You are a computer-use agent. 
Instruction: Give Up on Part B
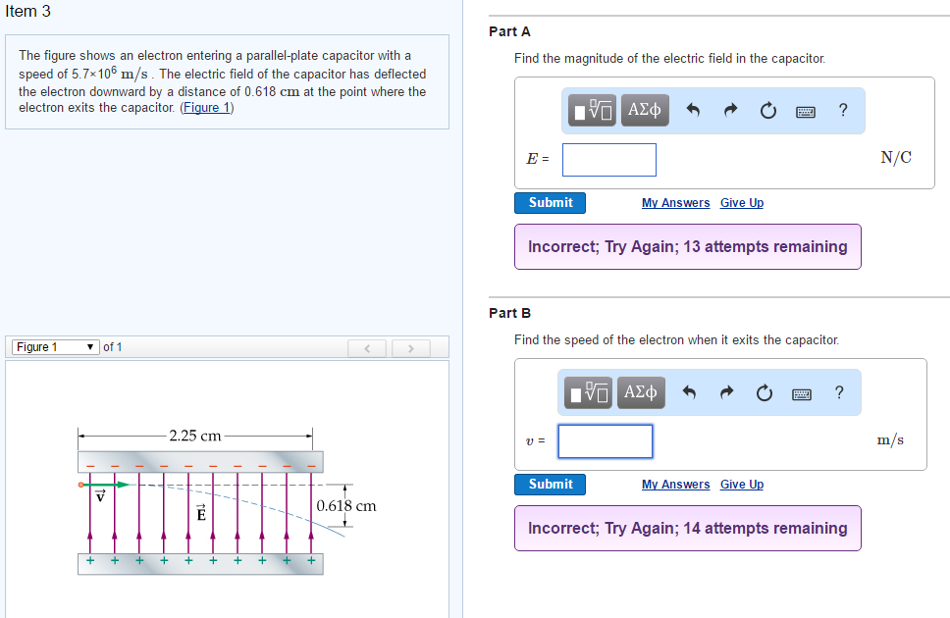click(742, 485)
